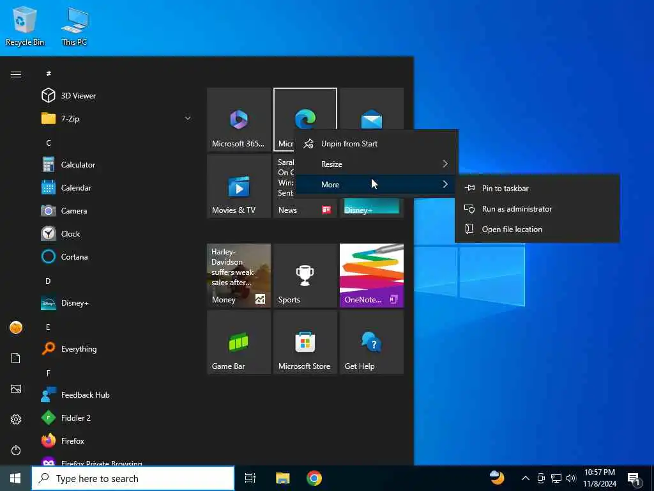Screen dimensions: 654x491
Task: Choose Open file location
Action: [536, 230]
